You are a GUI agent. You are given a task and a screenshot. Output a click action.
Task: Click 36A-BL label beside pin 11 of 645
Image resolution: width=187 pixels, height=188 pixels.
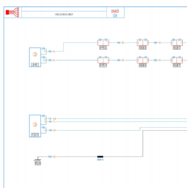52,51
